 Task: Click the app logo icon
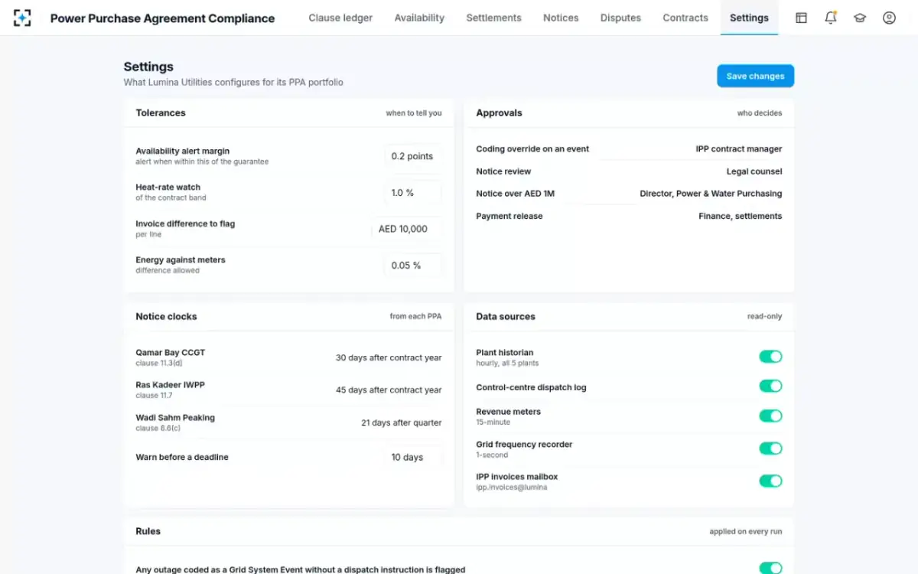tap(22, 18)
